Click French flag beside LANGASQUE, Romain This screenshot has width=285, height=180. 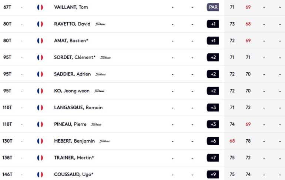(40, 108)
